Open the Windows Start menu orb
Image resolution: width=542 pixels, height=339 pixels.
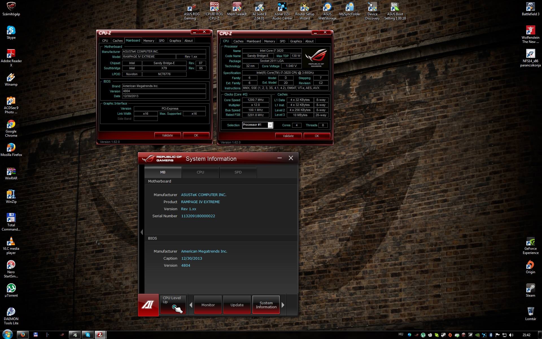(7, 335)
